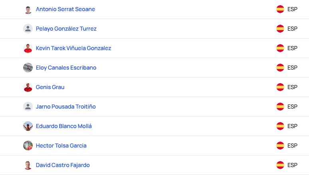This screenshot has width=309, height=175.
Task: Click Pelayo González Turrez's placeholder avatar
Action: click(28, 29)
